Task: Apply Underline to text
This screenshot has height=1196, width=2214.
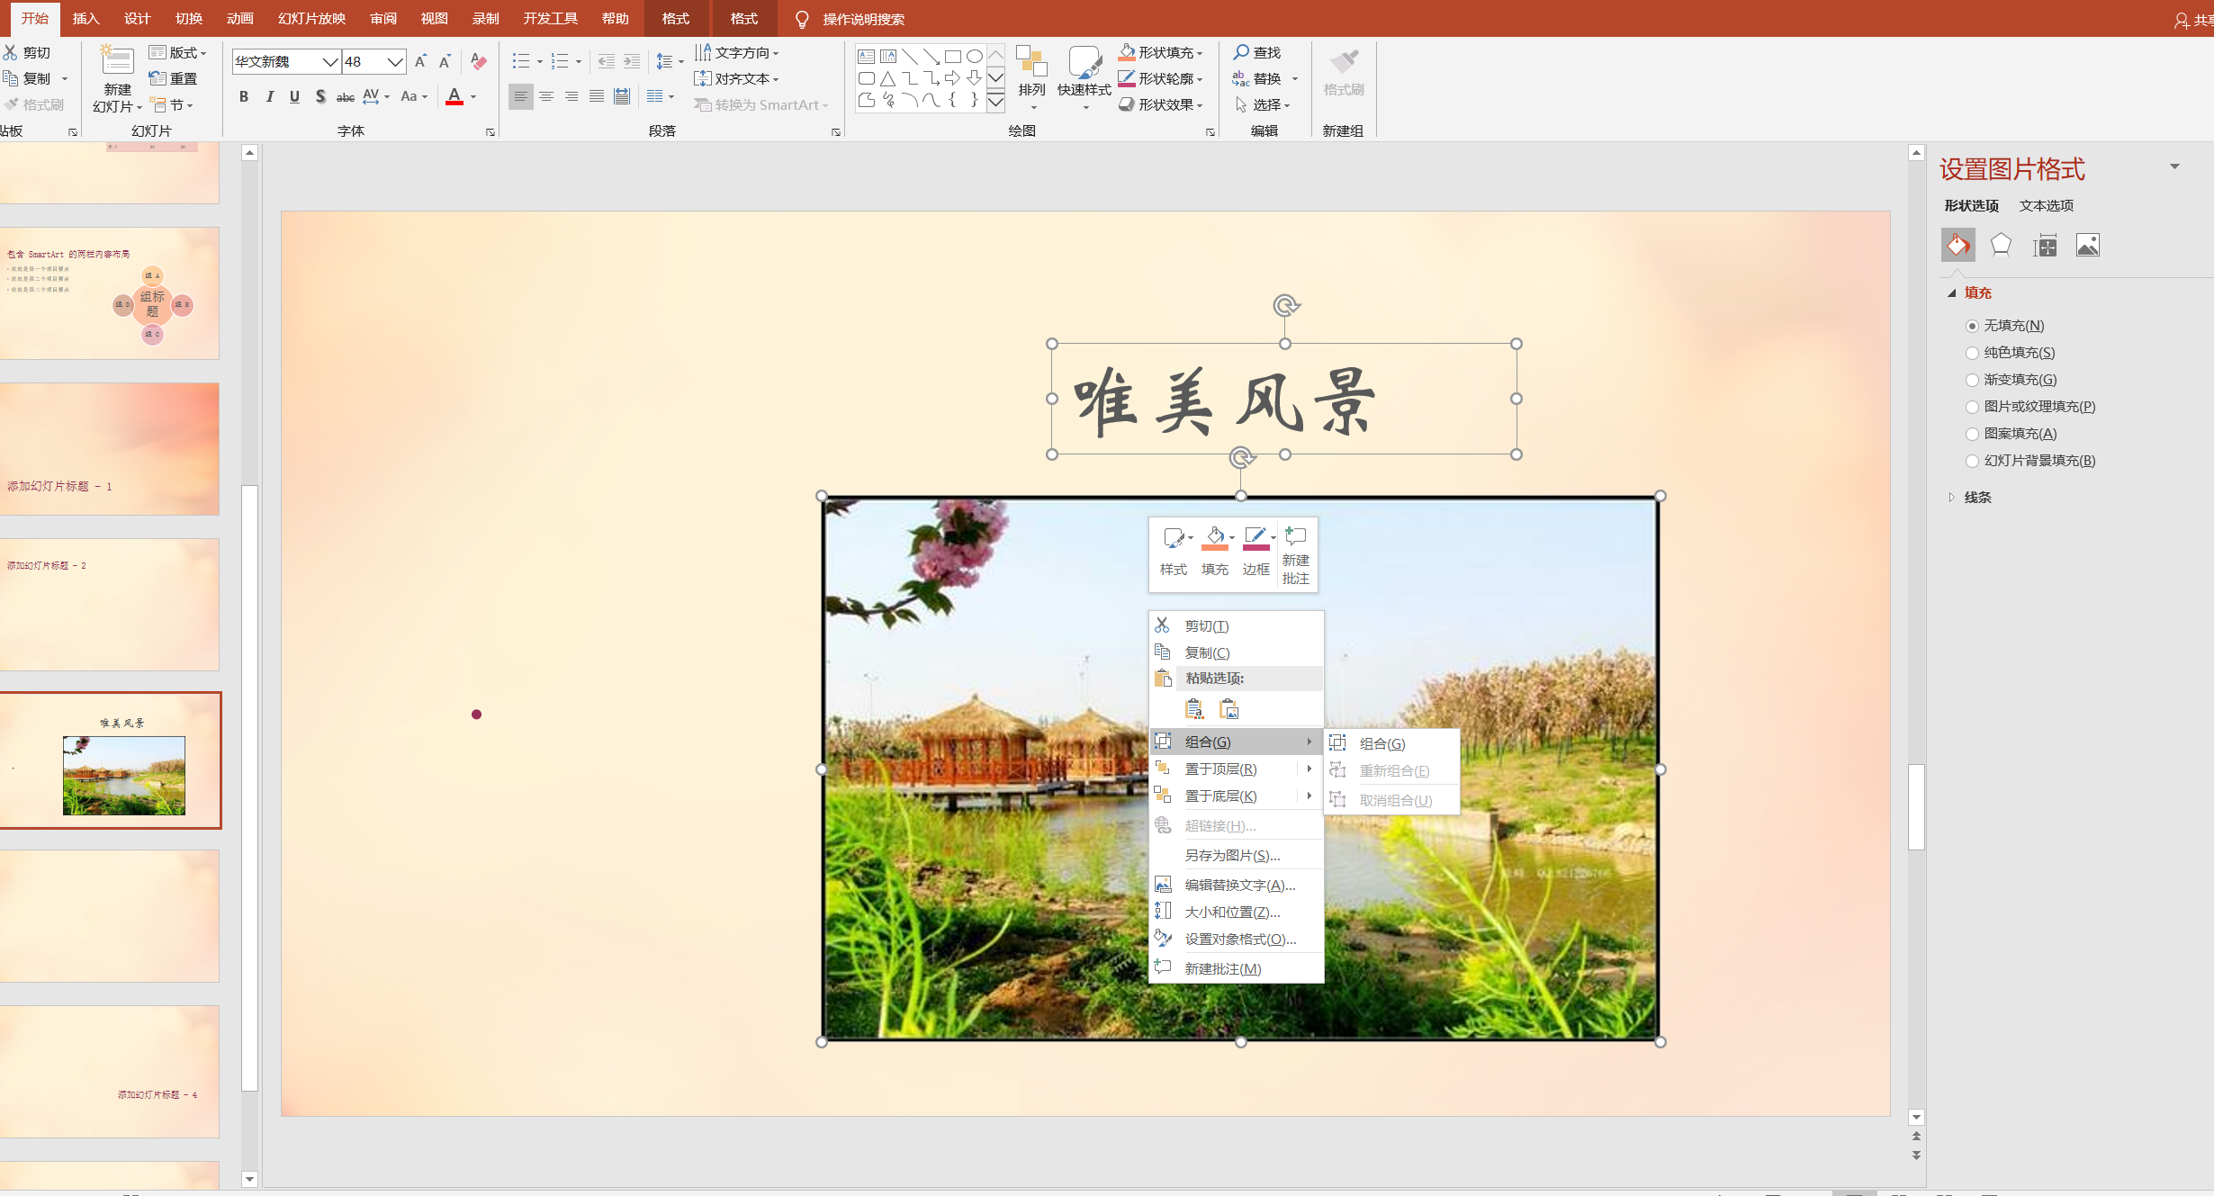Action: (x=294, y=96)
